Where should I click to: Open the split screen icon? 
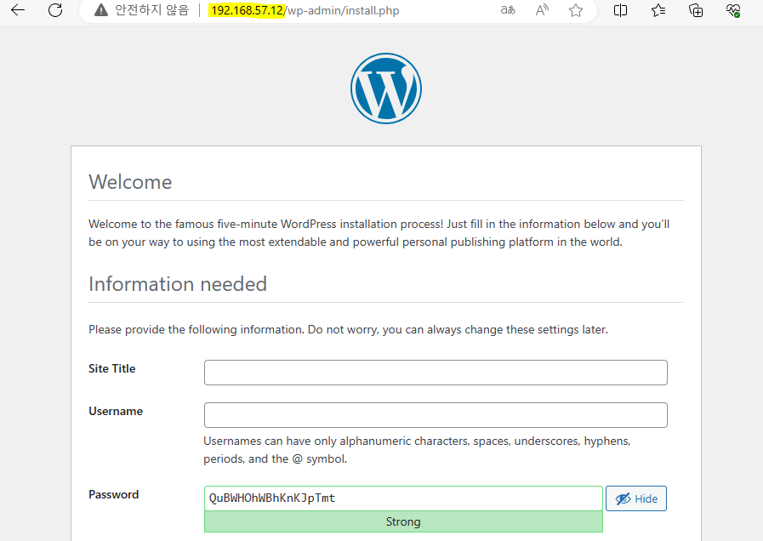(620, 10)
